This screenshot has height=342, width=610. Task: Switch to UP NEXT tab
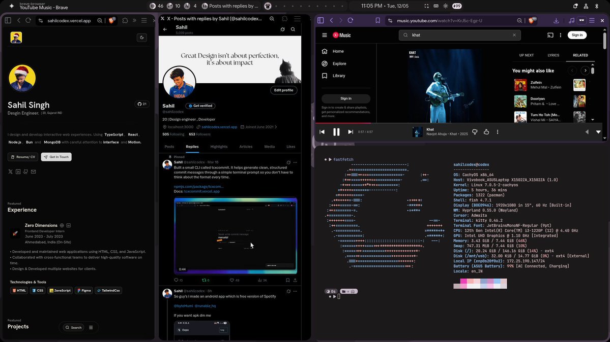[x=527, y=55]
